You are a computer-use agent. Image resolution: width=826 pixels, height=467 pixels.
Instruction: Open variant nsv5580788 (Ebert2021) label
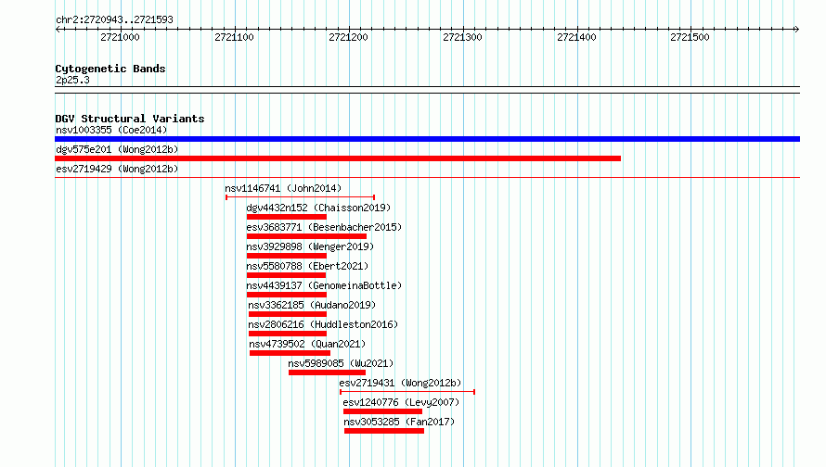tap(307, 266)
